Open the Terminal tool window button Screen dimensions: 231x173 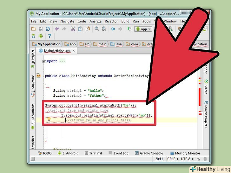93,153
